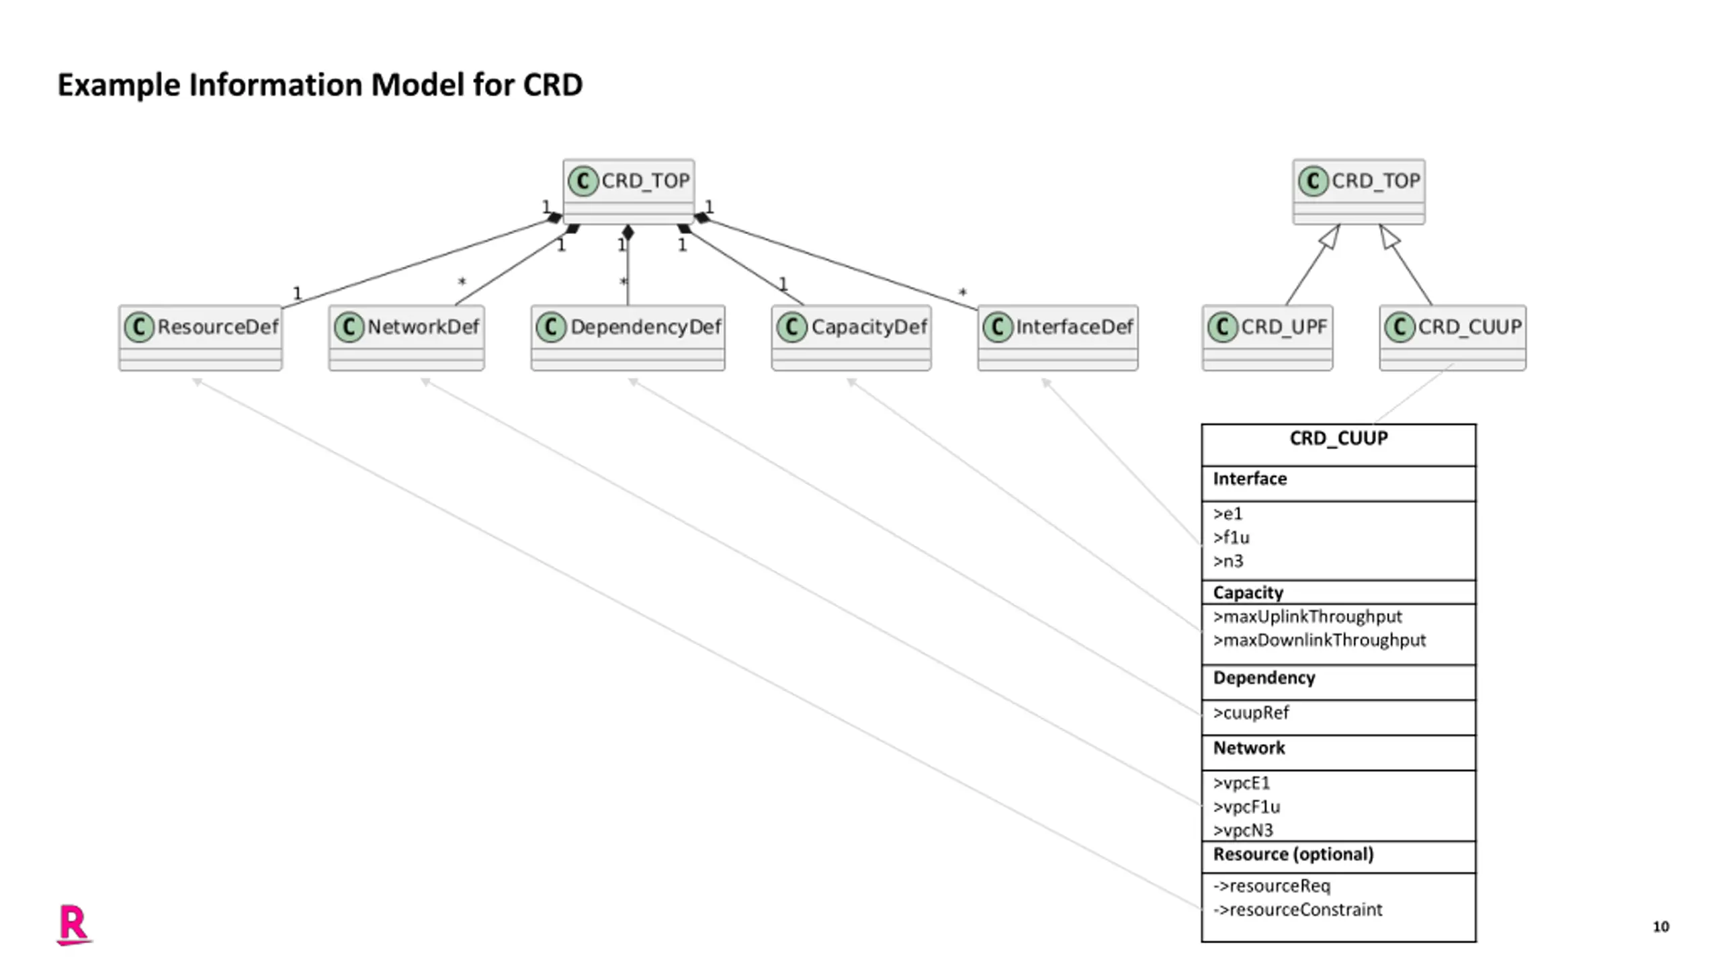Viewport: 1720px width, 968px height.
Task: Select the InterfaceDef class name
Action: (1074, 327)
